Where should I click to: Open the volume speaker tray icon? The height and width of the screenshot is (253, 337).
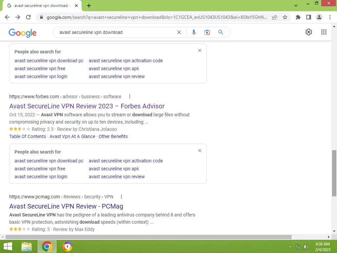pos(306,247)
